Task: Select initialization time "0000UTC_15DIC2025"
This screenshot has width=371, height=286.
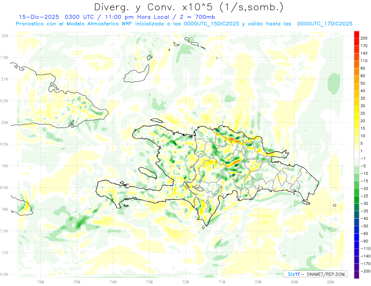Action: [x=211, y=24]
